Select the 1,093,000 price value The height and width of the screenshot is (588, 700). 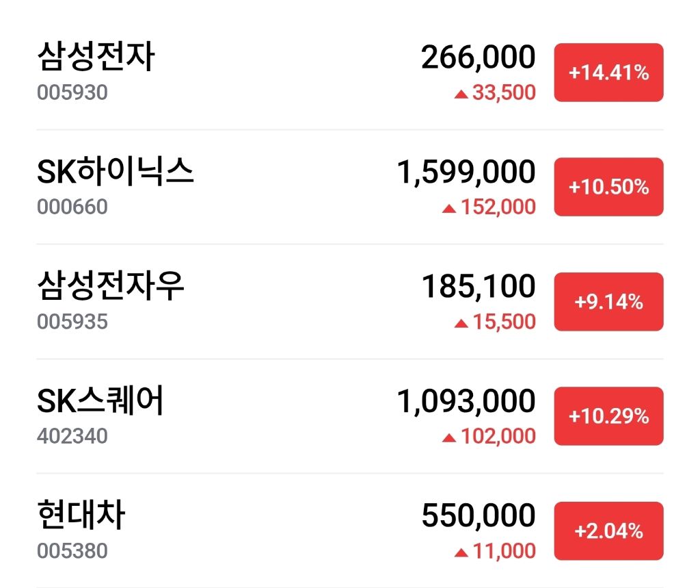466,400
